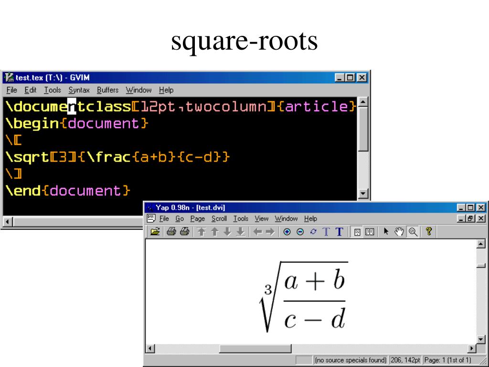The height and width of the screenshot is (367, 489).
Task: Select double page view icon
Action: 370,232
